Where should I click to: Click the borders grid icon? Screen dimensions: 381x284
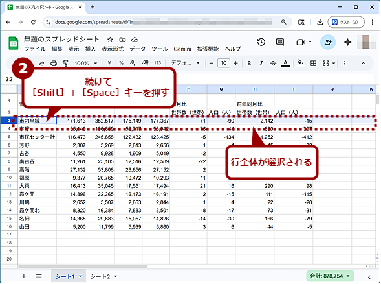[314, 64]
